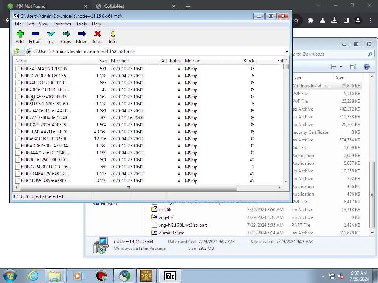
Task: Select vng-hl2.K70LIwsI.iso.part file
Action: tap(183, 225)
